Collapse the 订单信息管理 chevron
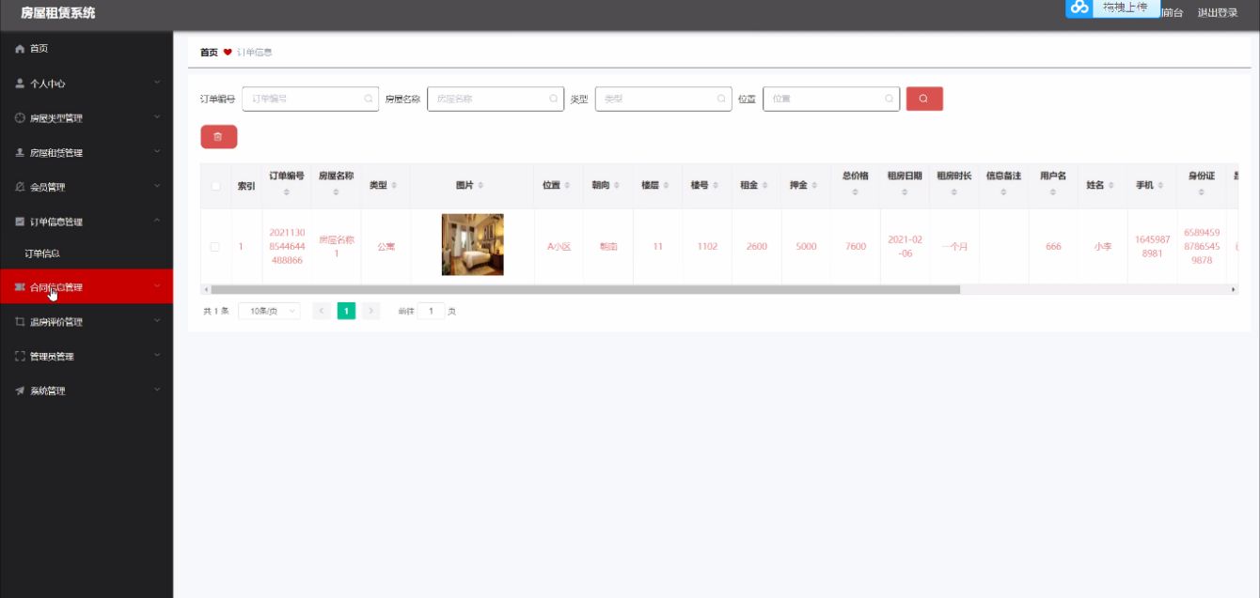The height and width of the screenshot is (598, 1260). [158, 222]
